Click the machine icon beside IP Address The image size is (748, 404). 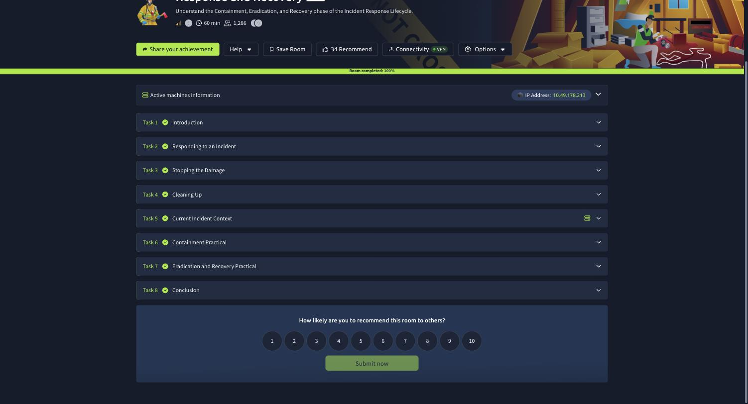520,95
